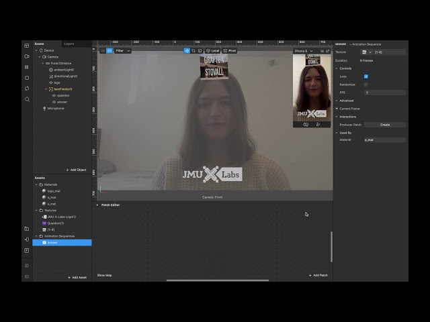The image size is (430, 322).
Task: Create a Producer Patch
Action: click(x=385, y=125)
